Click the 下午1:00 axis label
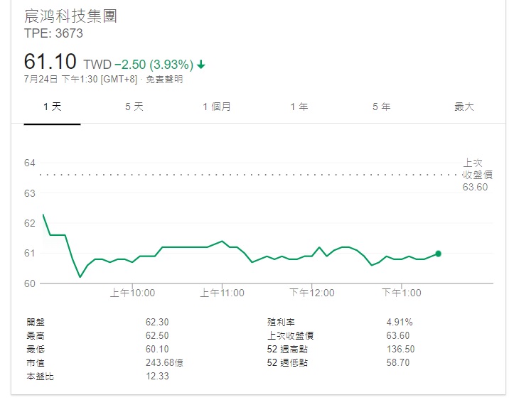The image size is (509, 400). click(x=402, y=293)
